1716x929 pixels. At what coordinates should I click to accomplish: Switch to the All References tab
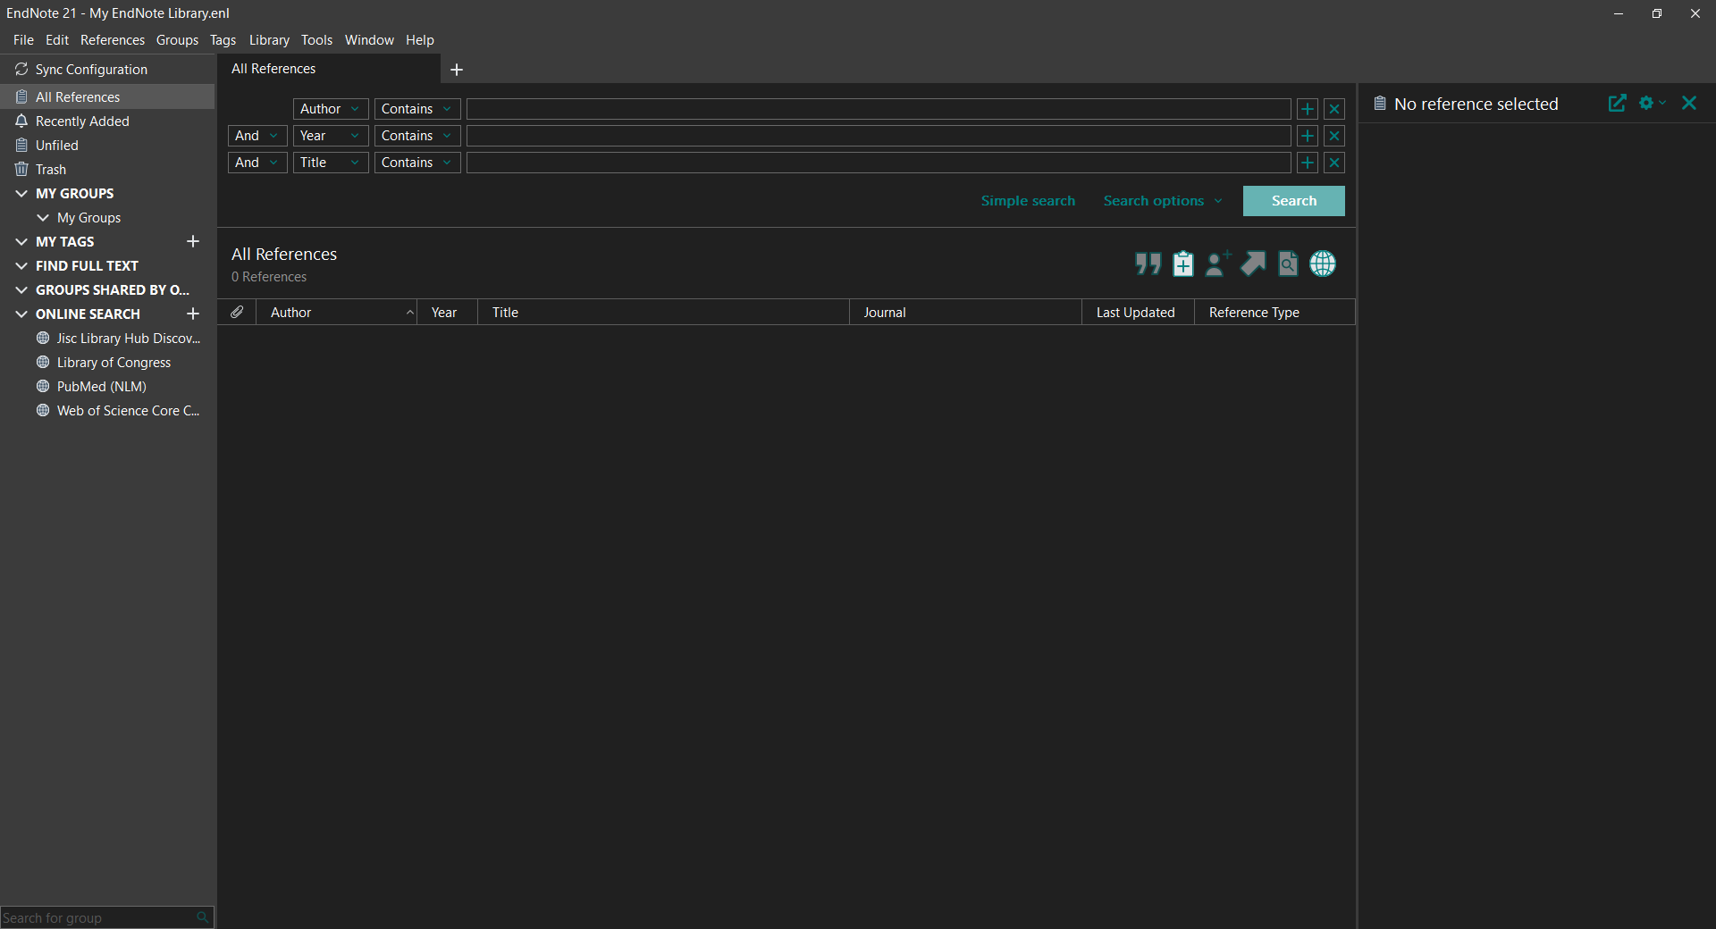click(x=329, y=69)
